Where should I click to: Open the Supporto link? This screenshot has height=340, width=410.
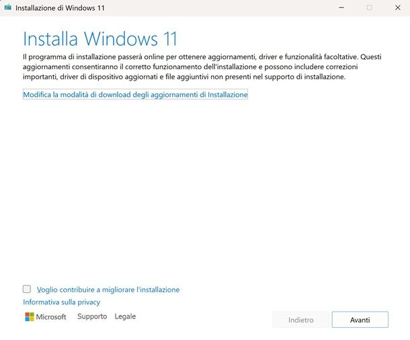92,316
